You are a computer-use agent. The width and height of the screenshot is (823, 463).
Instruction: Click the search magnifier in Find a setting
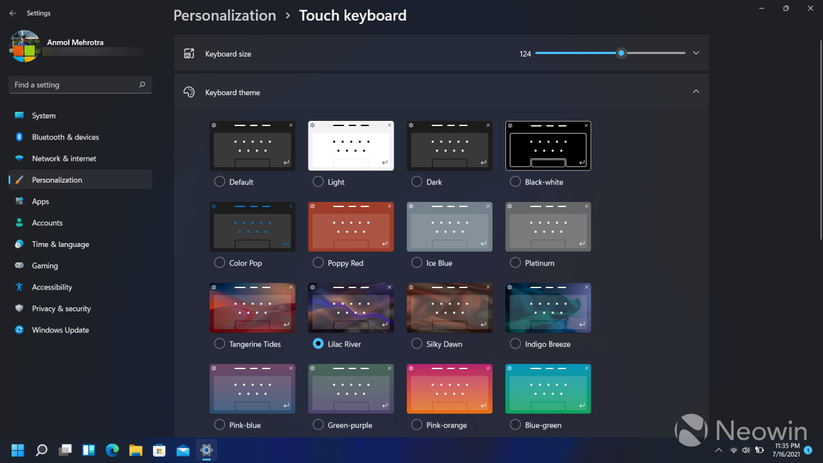point(142,85)
